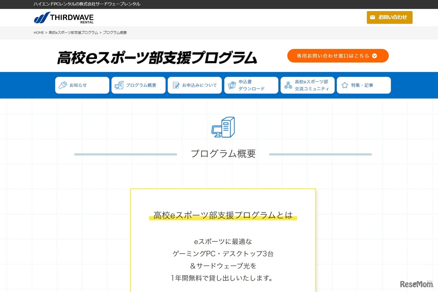Screen dimensions: 438x292
Task: Click the community icon beside 高校eスポーツ部交流コミュニティ
Action: 288,85
